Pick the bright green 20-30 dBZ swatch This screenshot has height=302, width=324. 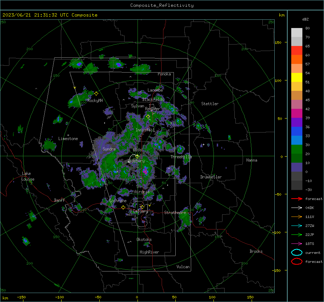point(297,149)
